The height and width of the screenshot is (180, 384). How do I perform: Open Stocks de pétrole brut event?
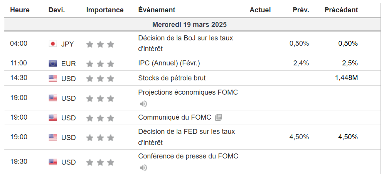click(x=172, y=78)
